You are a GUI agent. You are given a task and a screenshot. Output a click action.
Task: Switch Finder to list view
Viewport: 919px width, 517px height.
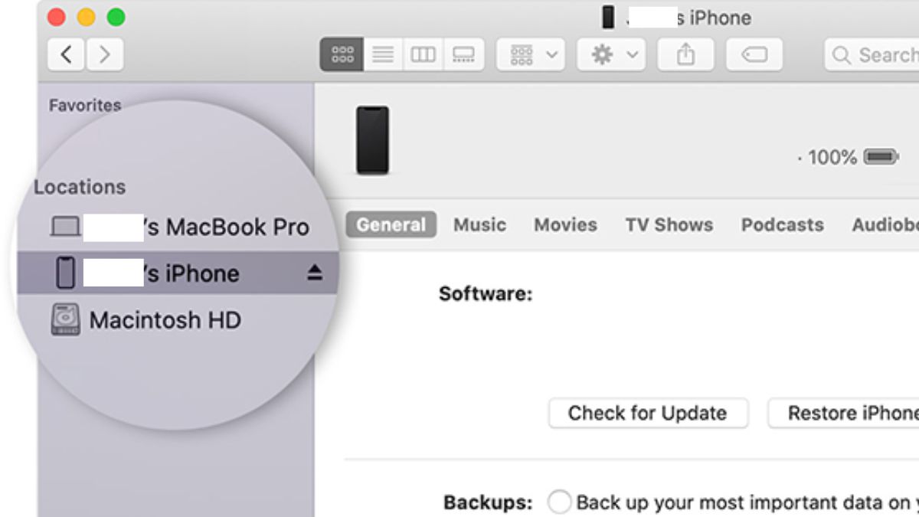[382, 54]
